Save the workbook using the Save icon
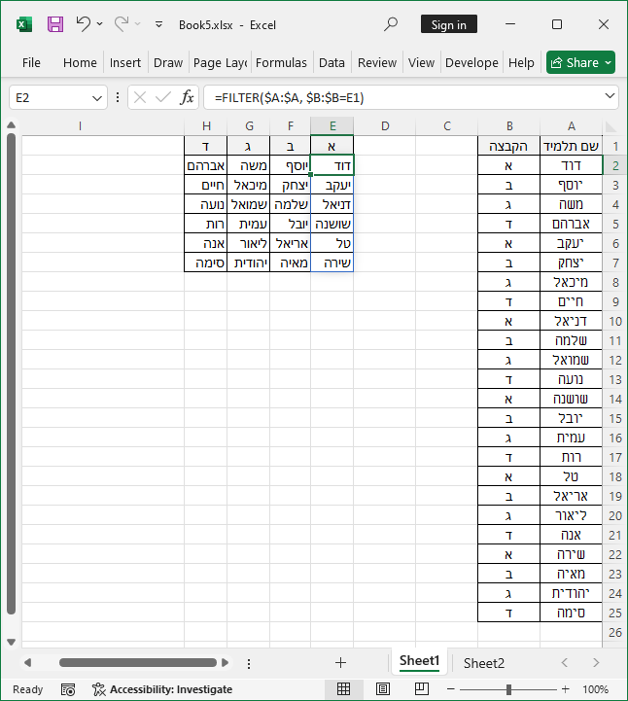 pos(55,24)
